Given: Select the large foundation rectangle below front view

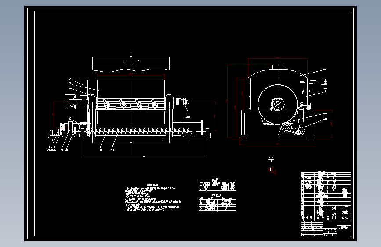Looking at the screenshot, I should (x=145, y=148).
